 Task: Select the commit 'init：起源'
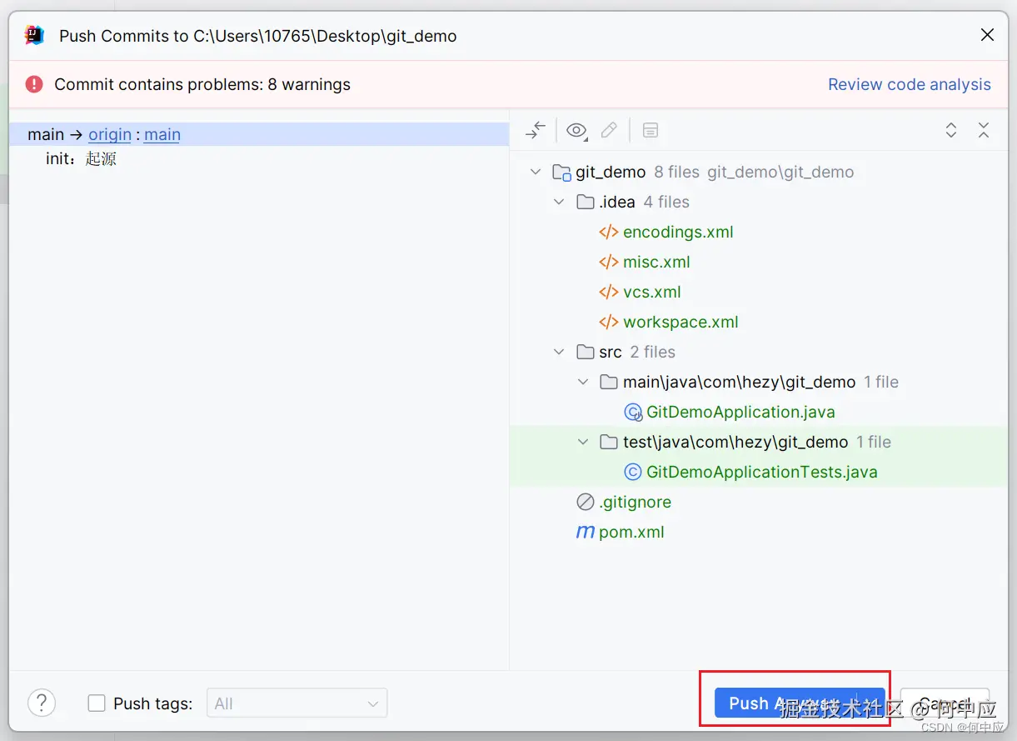(x=81, y=158)
